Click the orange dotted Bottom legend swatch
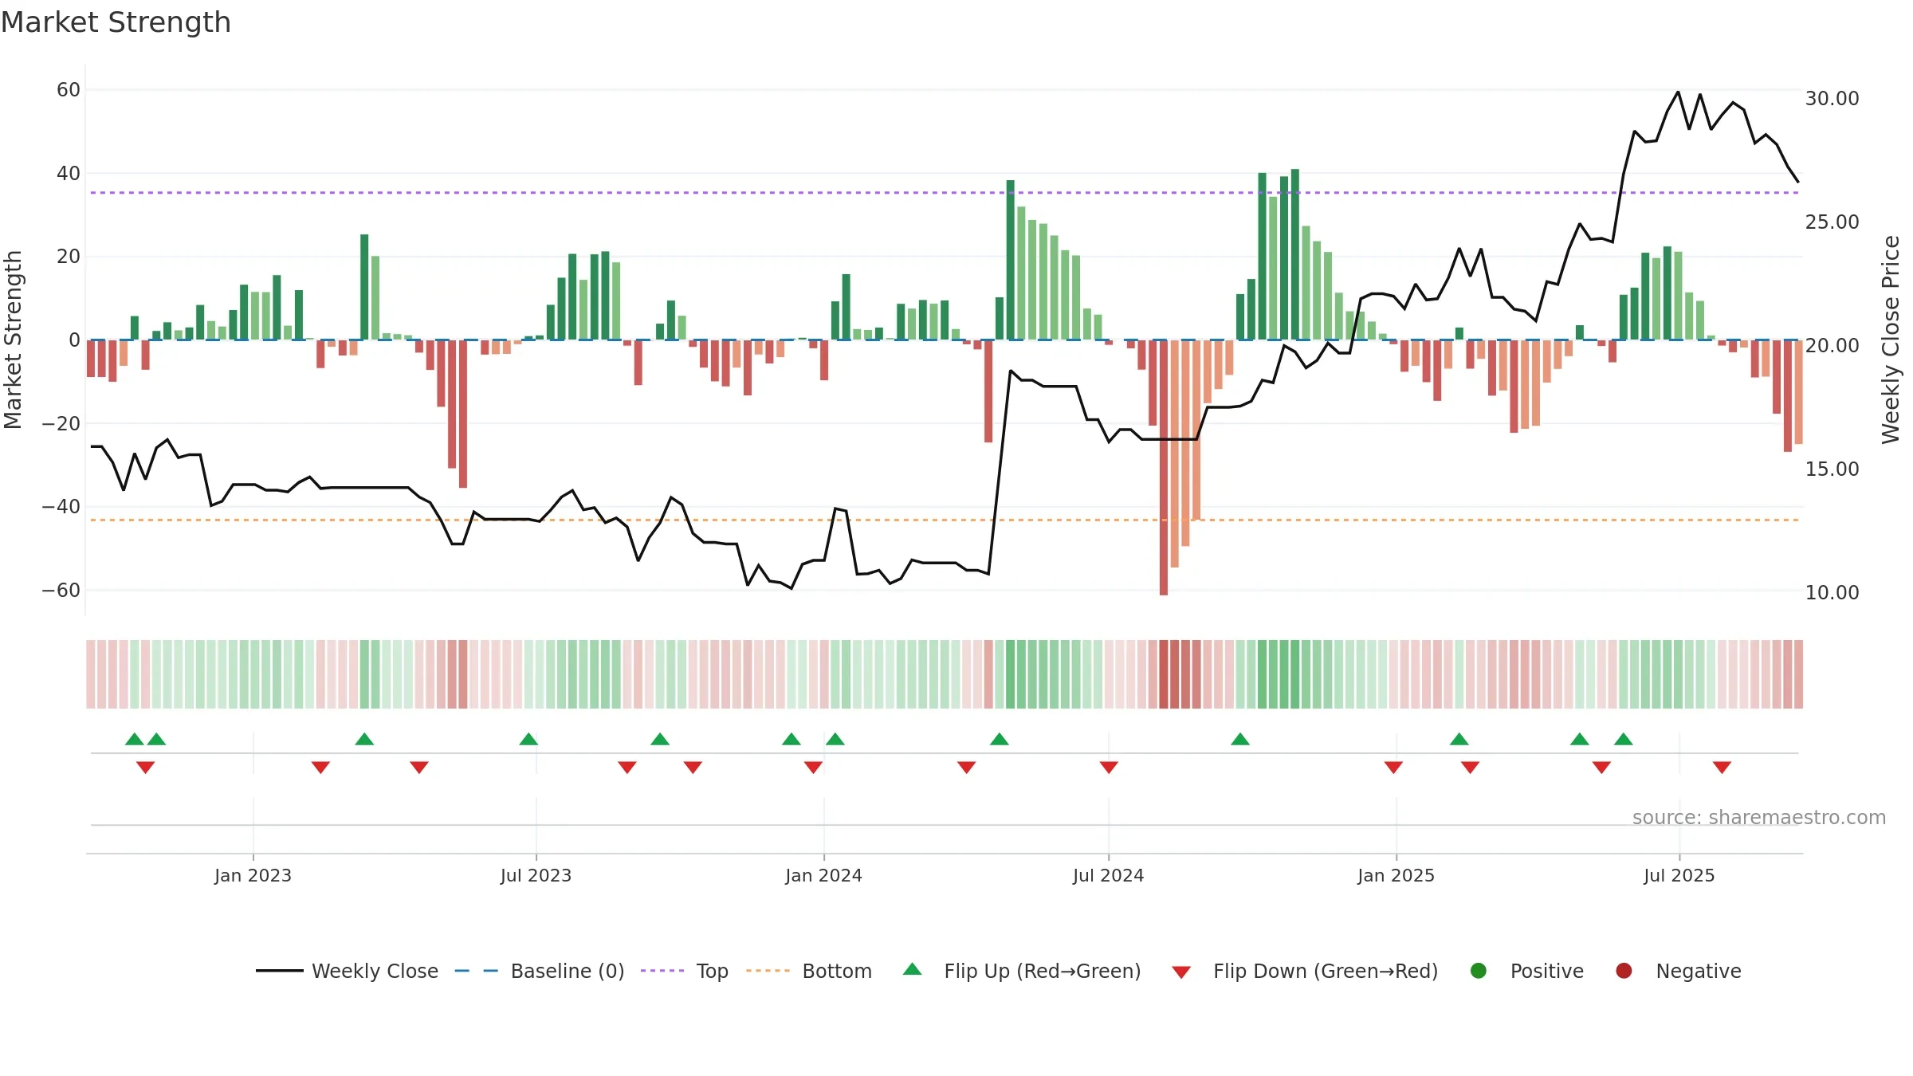 coord(768,971)
